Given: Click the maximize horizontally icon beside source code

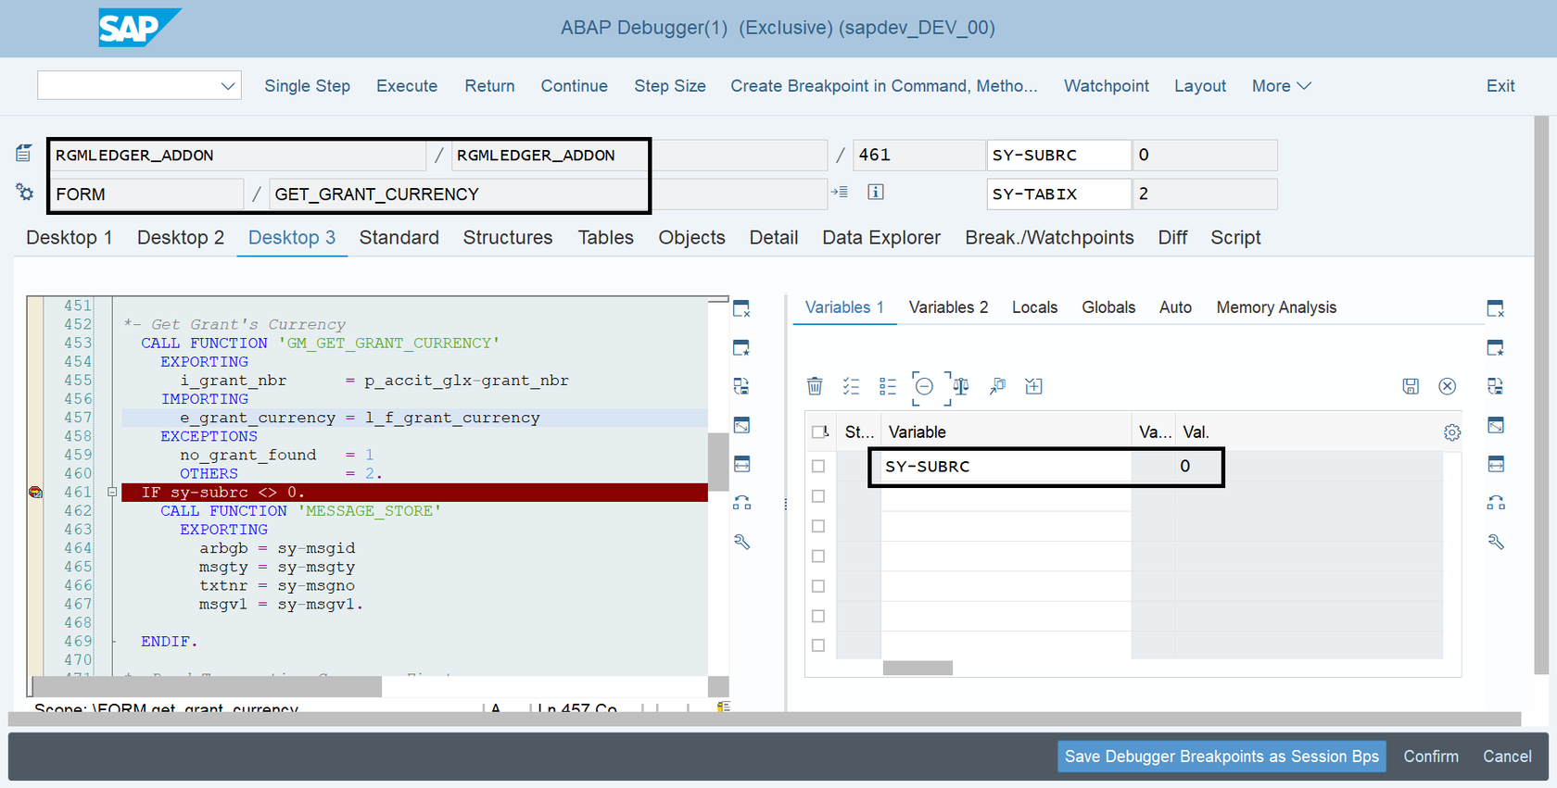Looking at the screenshot, I should pos(741,464).
